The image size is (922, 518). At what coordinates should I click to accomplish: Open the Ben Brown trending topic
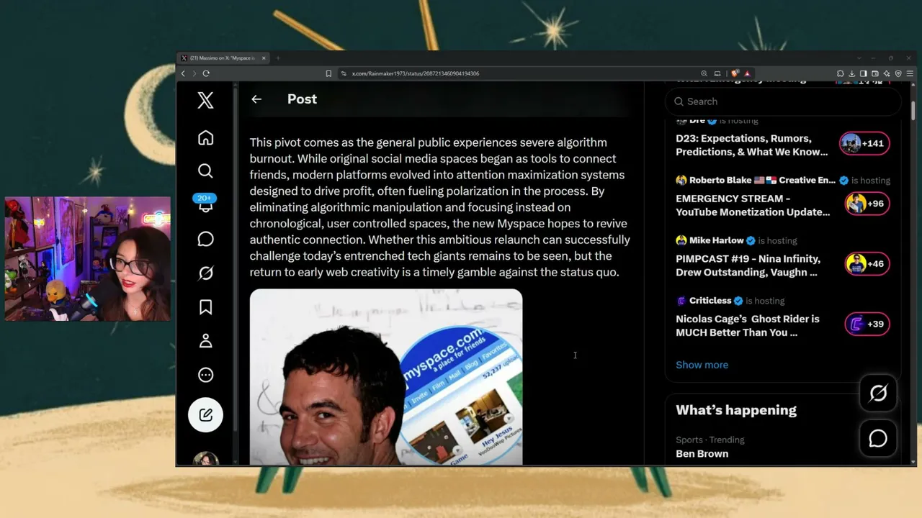pos(702,453)
